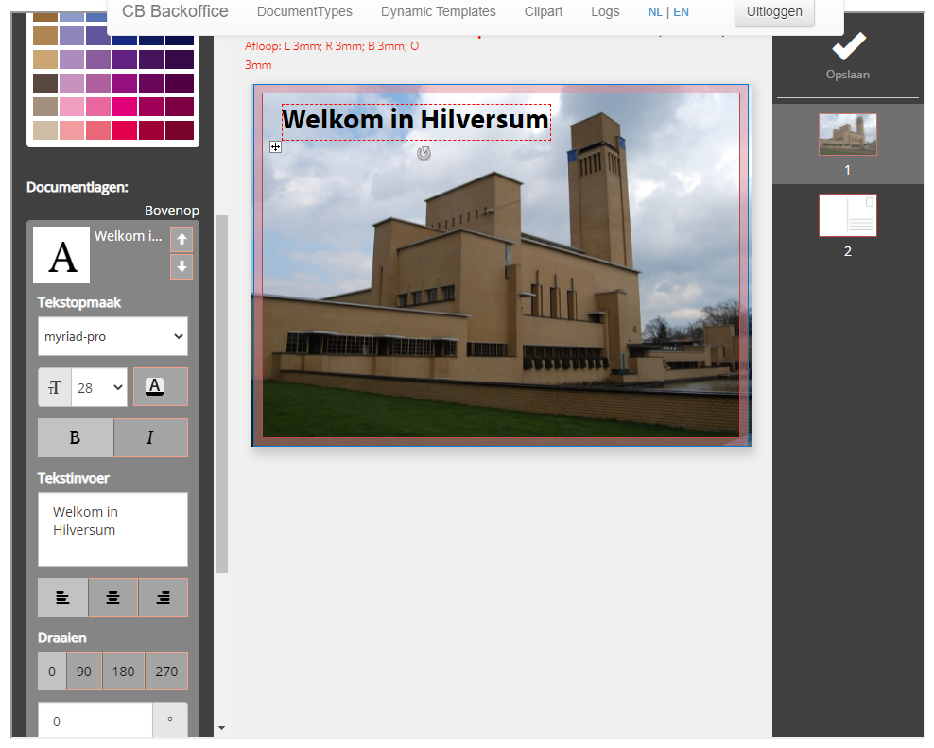
Task: Pick the bright red swatch in bottom row
Action: (125, 130)
